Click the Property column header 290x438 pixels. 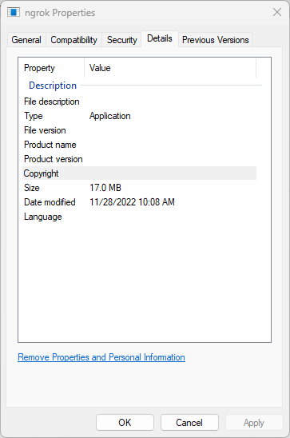click(x=51, y=68)
